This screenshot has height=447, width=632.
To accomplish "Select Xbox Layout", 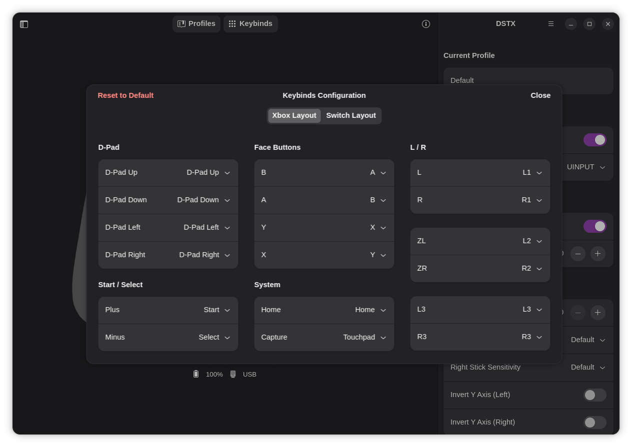I will [x=294, y=115].
